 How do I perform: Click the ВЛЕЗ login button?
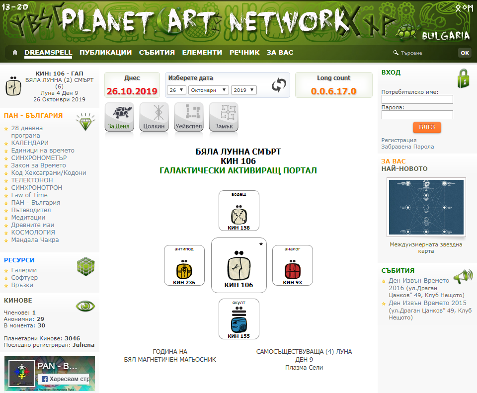(427, 127)
